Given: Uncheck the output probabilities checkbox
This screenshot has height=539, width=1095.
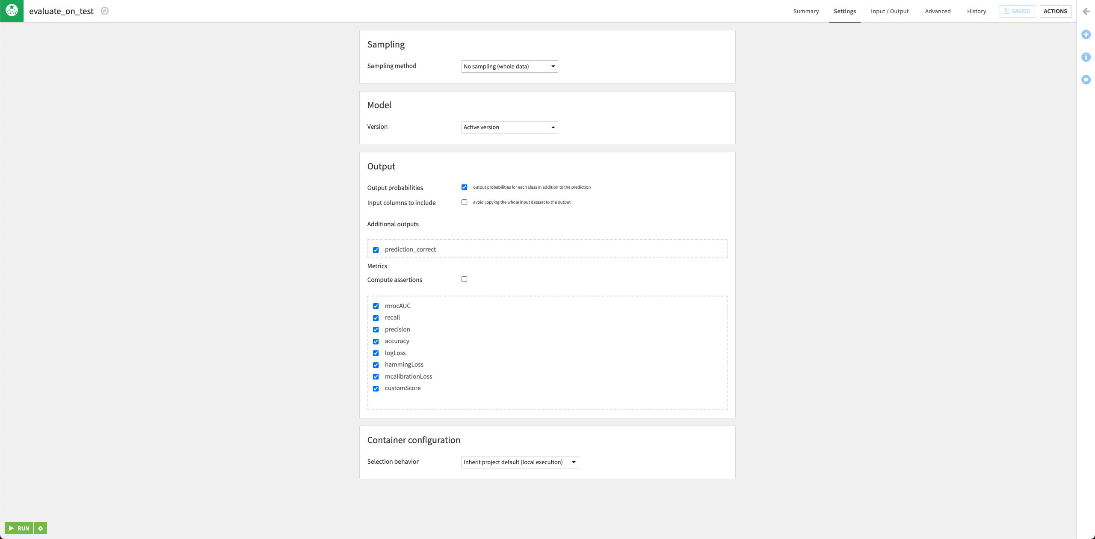Looking at the screenshot, I should (465, 187).
